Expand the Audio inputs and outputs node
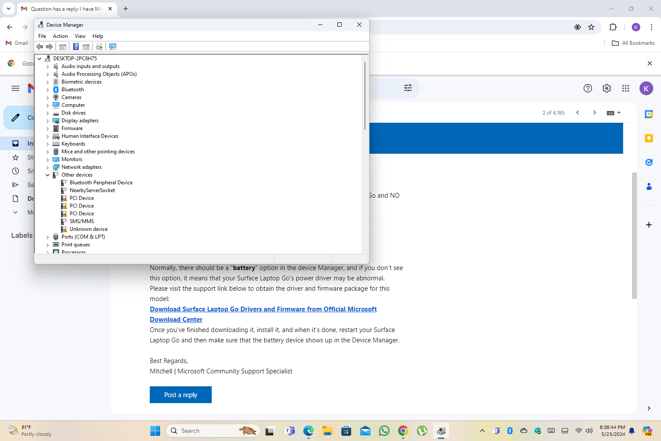The image size is (661, 441). (x=48, y=67)
